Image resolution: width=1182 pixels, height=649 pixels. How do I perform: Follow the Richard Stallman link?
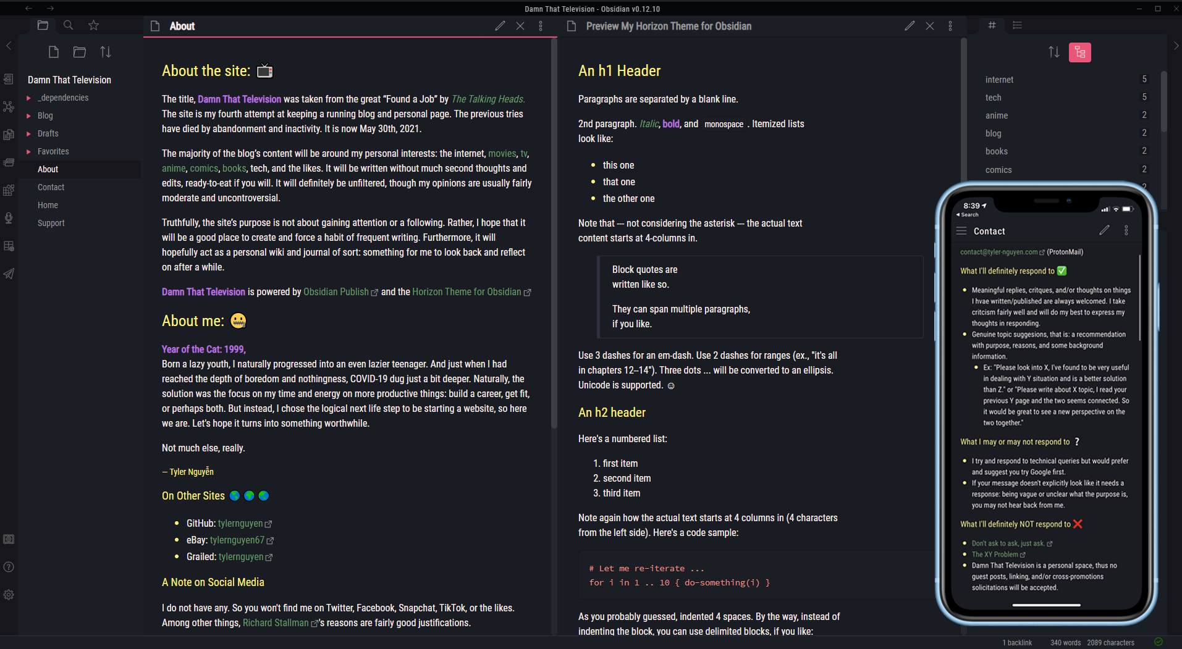(x=281, y=622)
